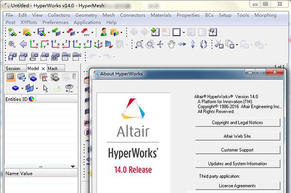
Task: Set YZ Rear Plane view icon
Action: 87,45
